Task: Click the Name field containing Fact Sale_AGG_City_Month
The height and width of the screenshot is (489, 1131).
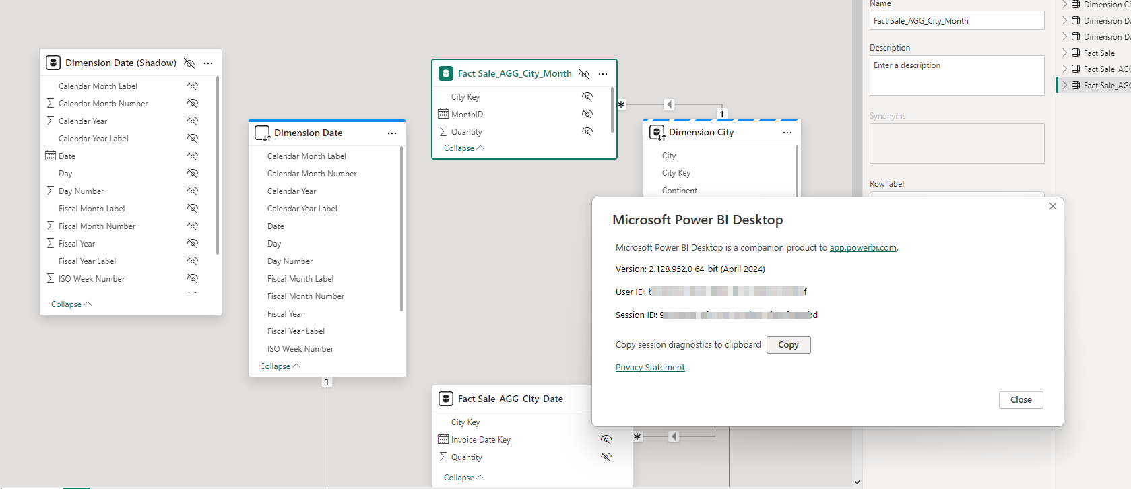Action: (957, 21)
